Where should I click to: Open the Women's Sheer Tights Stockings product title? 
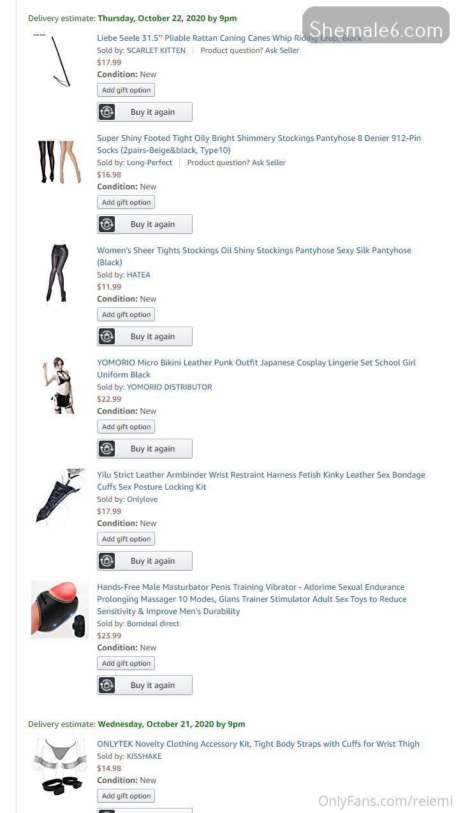[x=254, y=256]
